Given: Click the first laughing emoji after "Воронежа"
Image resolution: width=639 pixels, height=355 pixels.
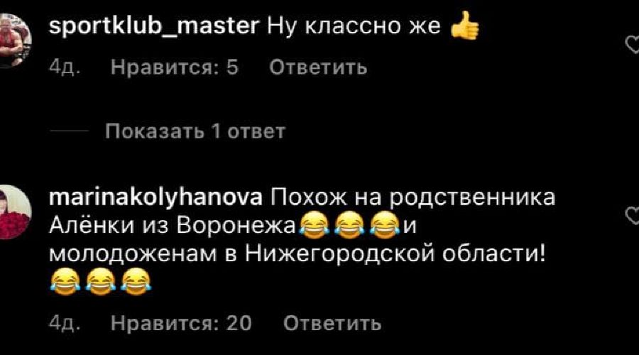Looking at the screenshot, I should coord(314,225).
